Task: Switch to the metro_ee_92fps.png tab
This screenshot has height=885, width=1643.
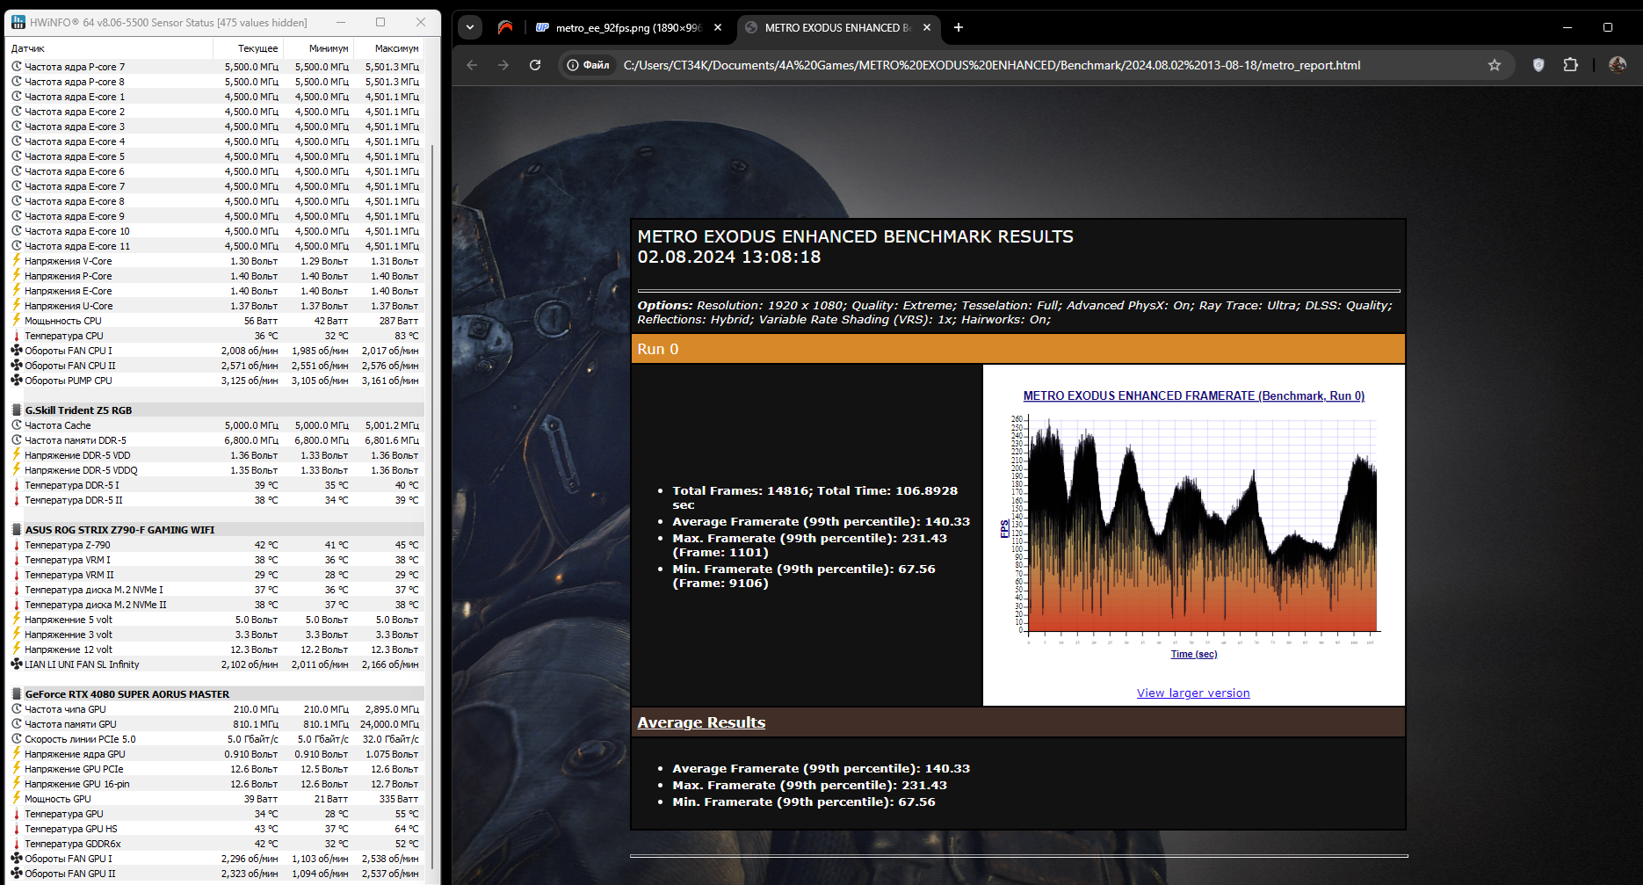Action: (x=626, y=27)
